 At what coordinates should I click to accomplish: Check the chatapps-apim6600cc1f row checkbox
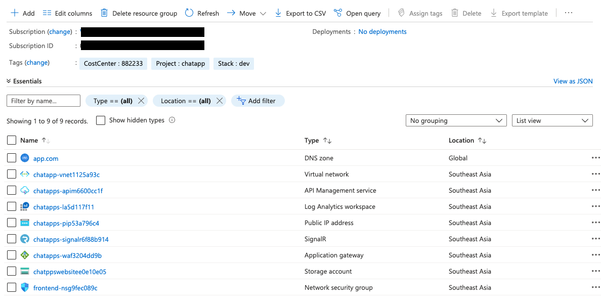pos(12,190)
